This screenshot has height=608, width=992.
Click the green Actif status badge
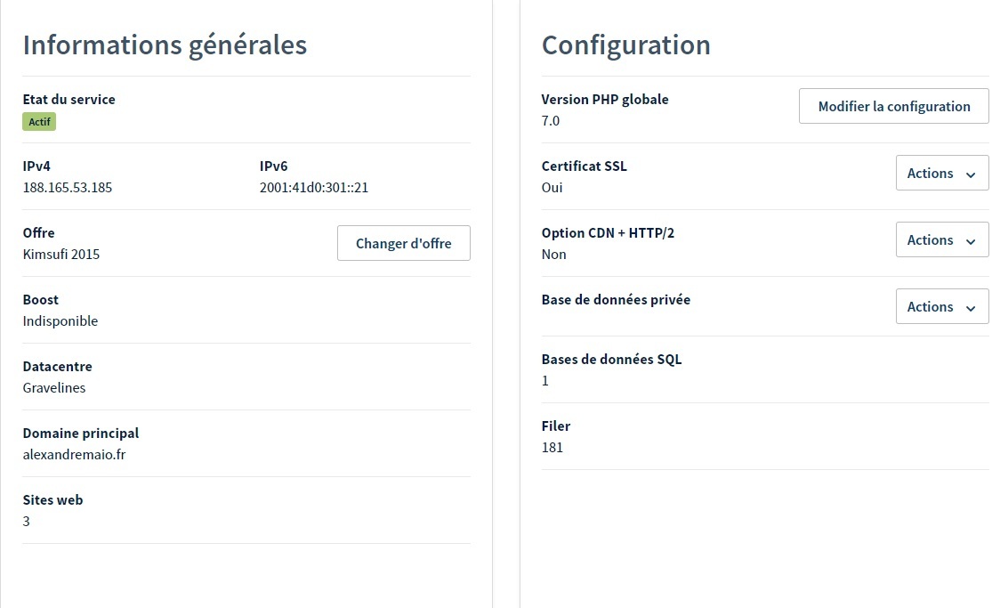coord(39,122)
